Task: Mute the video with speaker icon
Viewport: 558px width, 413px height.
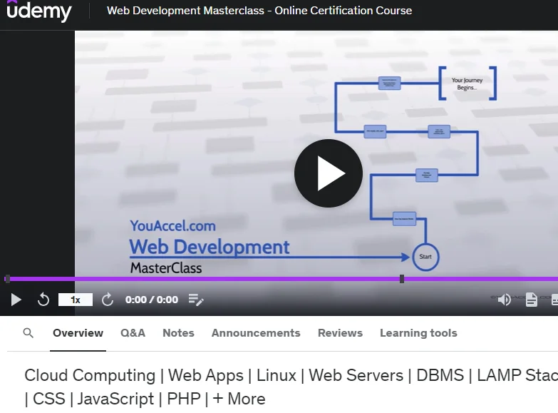Action: [x=505, y=300]
